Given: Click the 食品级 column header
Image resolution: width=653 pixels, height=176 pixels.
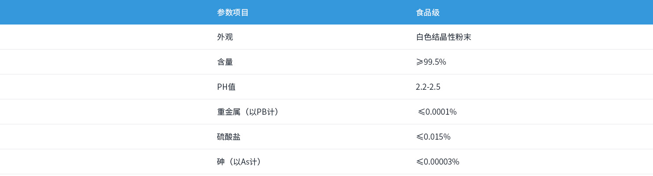Looking at the screenshot, I should 427,12.
